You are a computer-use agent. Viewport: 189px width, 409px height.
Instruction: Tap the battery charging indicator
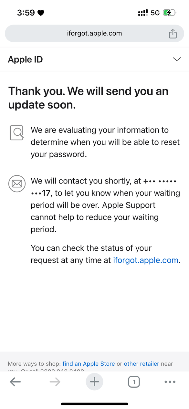click(x=169, y=13)
